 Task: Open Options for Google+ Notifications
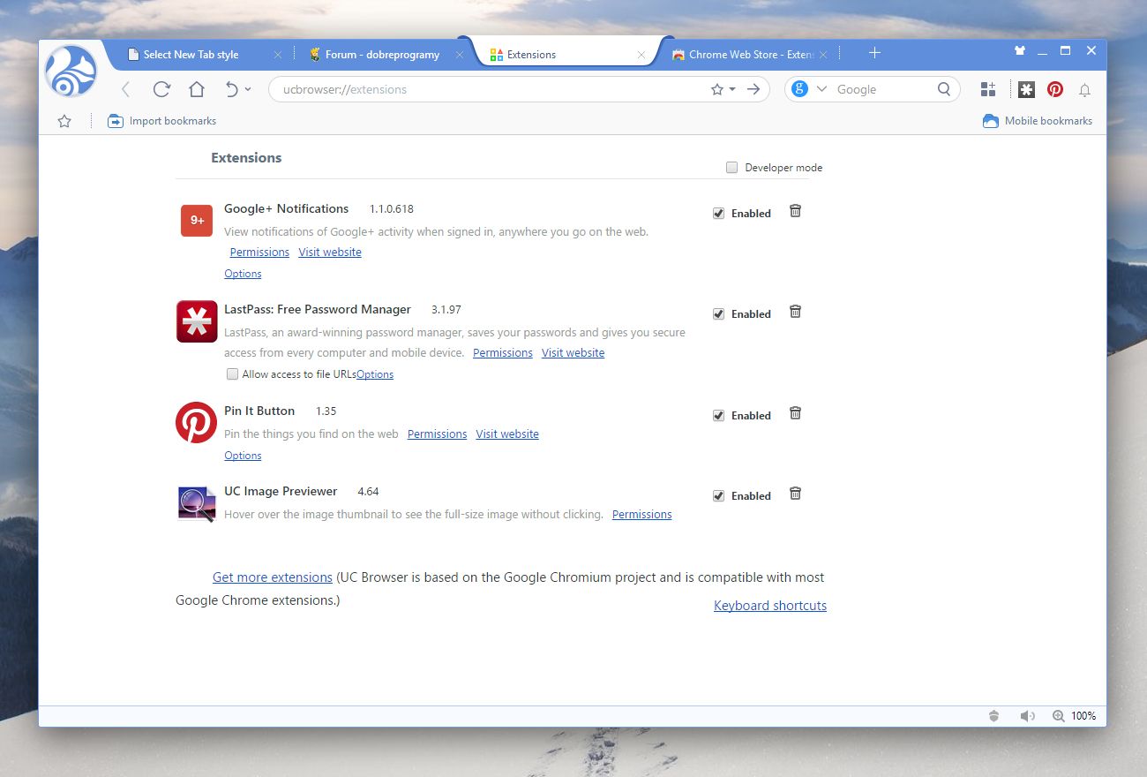coord(243,274)
